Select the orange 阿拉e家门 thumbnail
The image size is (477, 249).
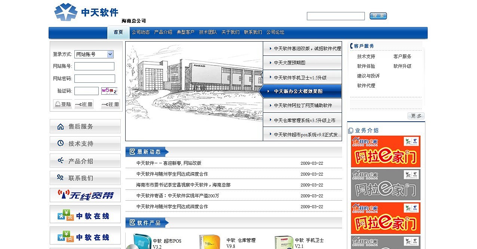pos(385,151)
